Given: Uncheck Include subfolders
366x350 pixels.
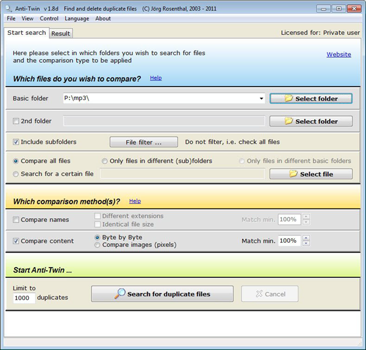Looking at the screenshot, I should coord(16,142).
